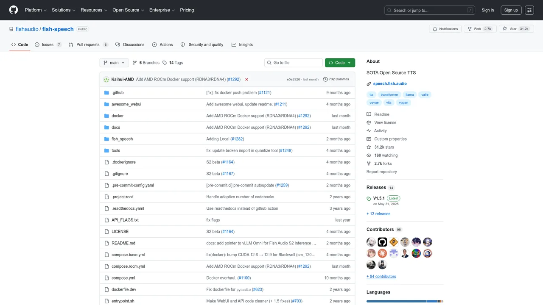Screen dimensions: 543x305
Task: Select the transformer topic tag
Action: click(x=389, y=94)
